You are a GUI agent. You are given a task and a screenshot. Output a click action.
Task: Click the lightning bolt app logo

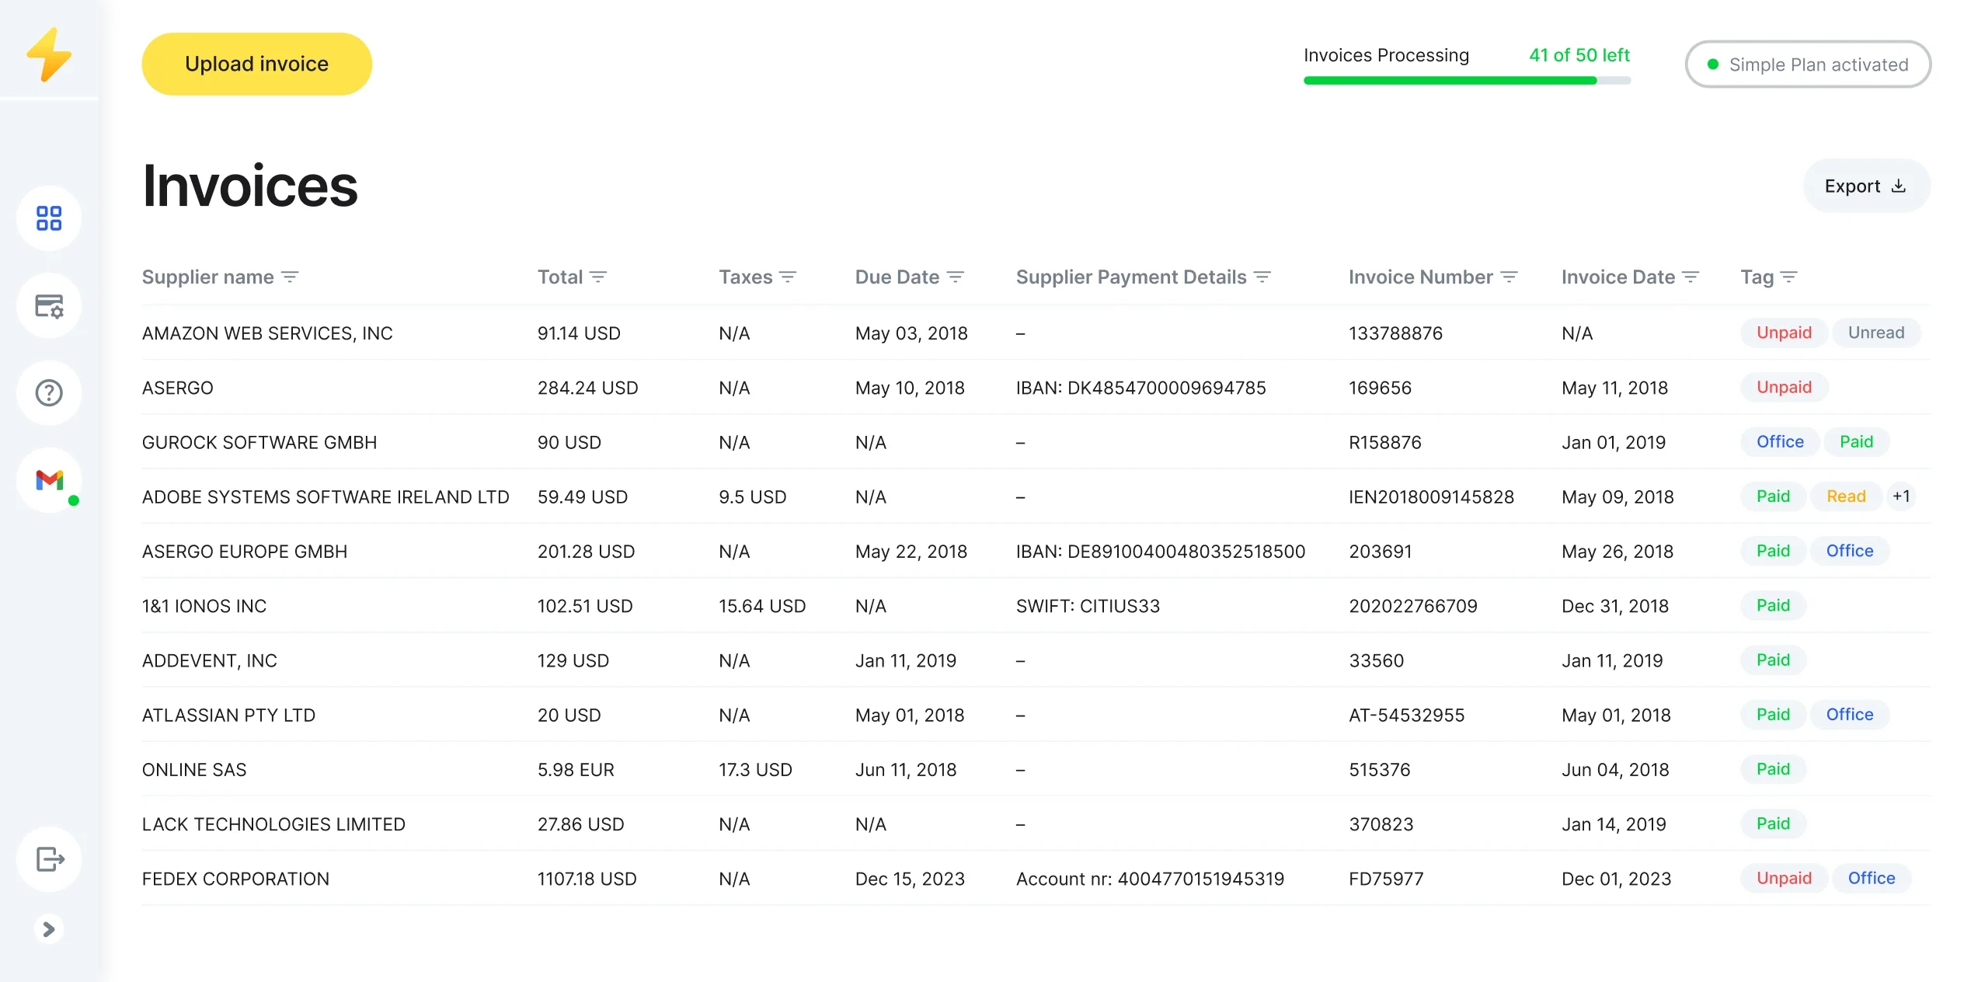click(48, 53)
